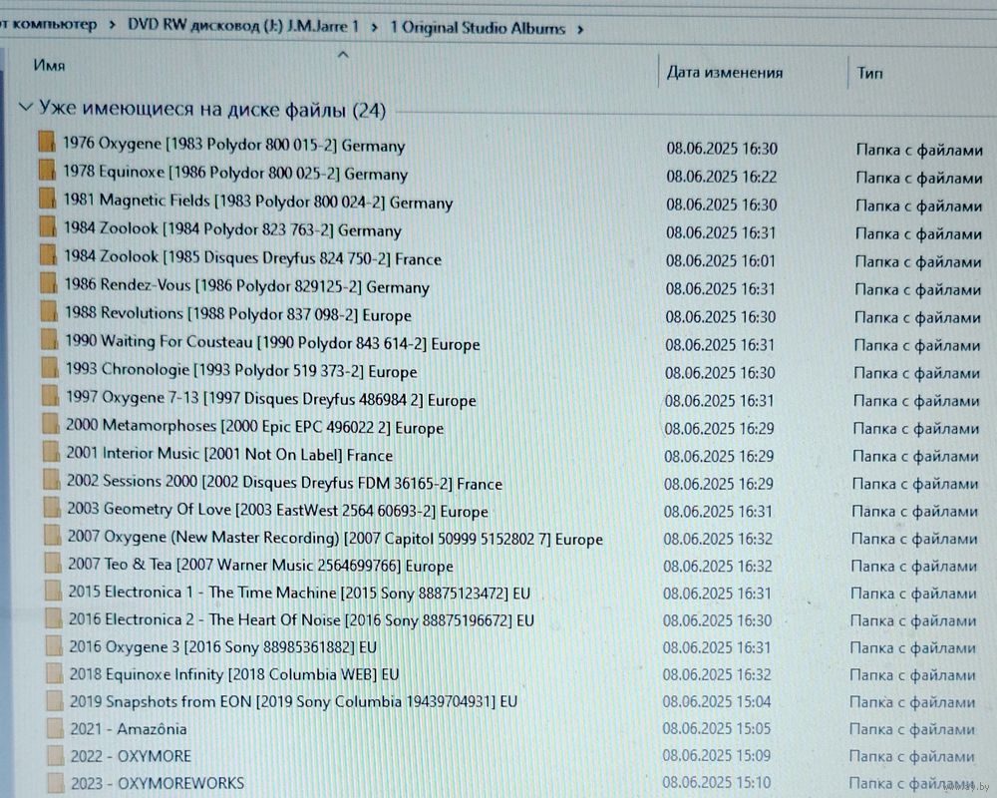This screenshot has width=997, height=798.
Task: Select '1978 Equinoxe [1986 Polydor 800 025-2] Germany'
Action: [235, 173]
